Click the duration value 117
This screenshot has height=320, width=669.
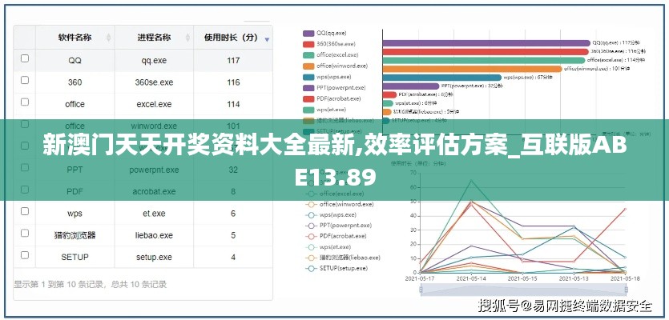pos(233,61)
